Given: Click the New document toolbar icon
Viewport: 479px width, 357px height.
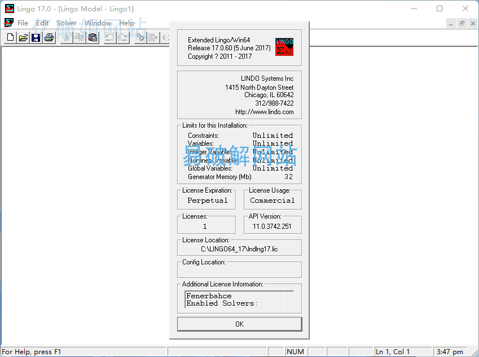Looking at the screenshot, I should click(11, 38).
